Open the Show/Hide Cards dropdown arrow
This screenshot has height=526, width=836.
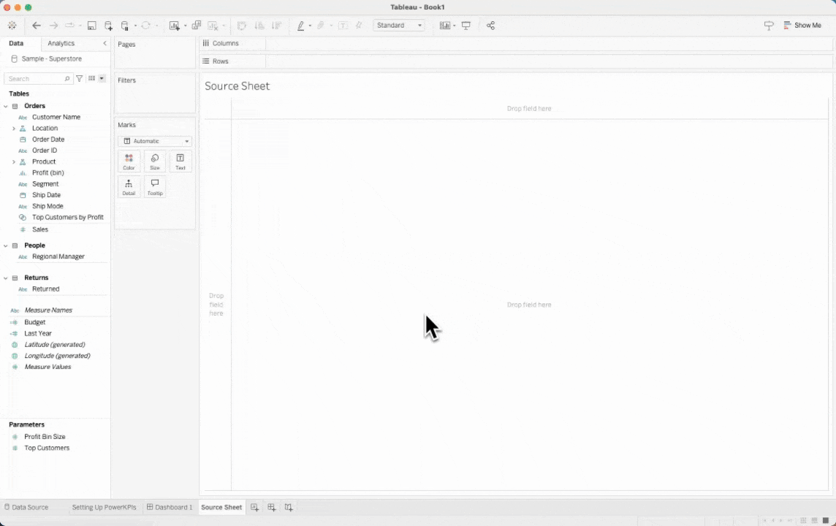(x=455, y=26)
